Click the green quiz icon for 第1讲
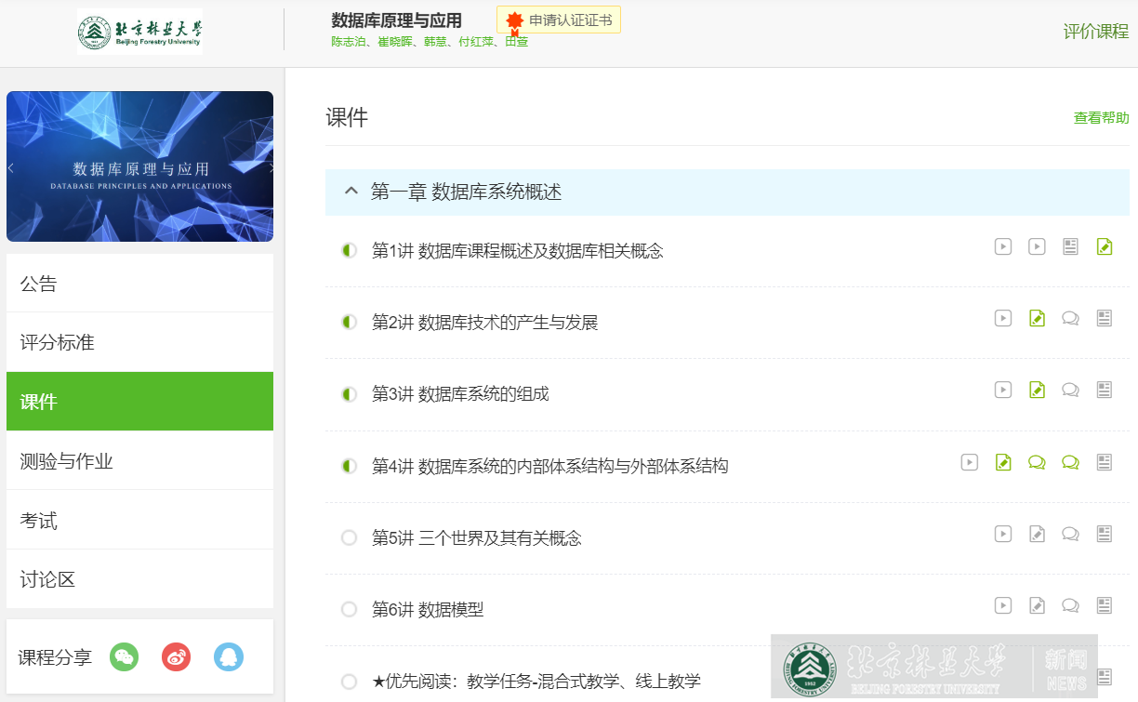This screenshot has width=1138, height=702. [x=1105, y=246]
